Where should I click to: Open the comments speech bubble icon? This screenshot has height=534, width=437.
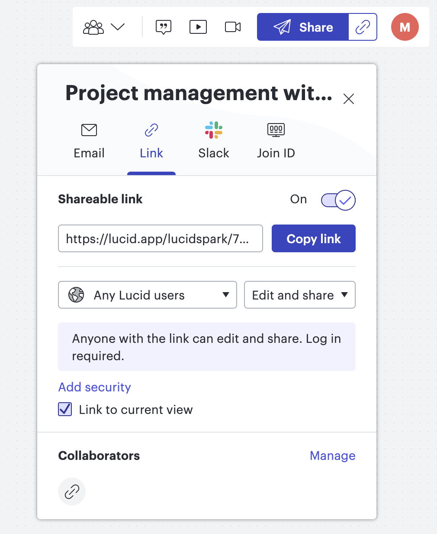(x=164, y=27)
